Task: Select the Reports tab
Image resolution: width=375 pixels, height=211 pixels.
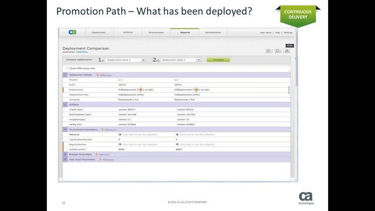Action: (185, 32)
